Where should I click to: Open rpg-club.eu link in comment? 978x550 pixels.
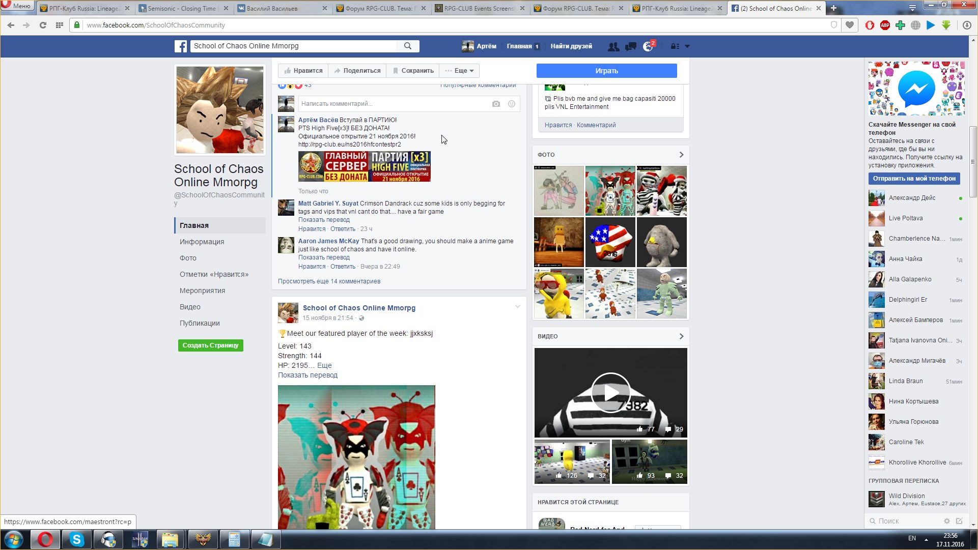point(349,144)
